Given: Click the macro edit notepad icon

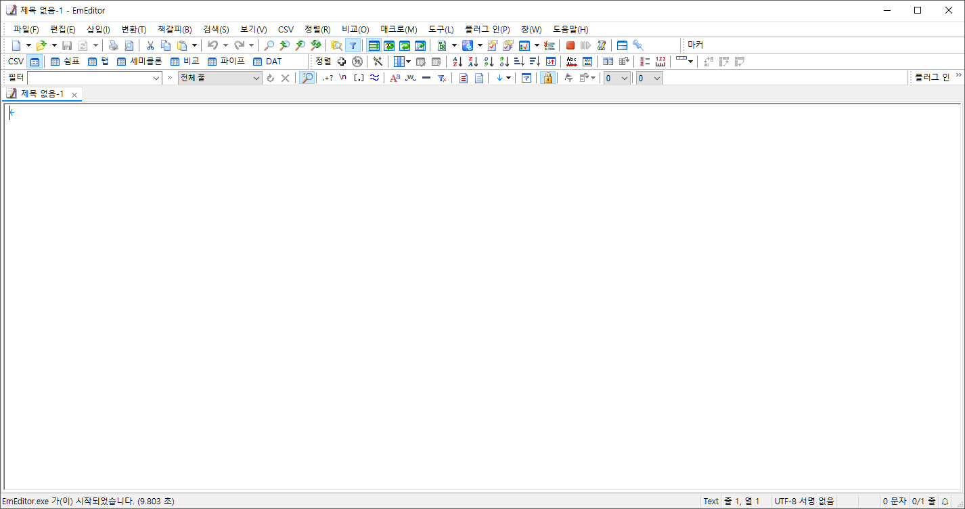Looking at the screenshot, I should tap(602, 45).
